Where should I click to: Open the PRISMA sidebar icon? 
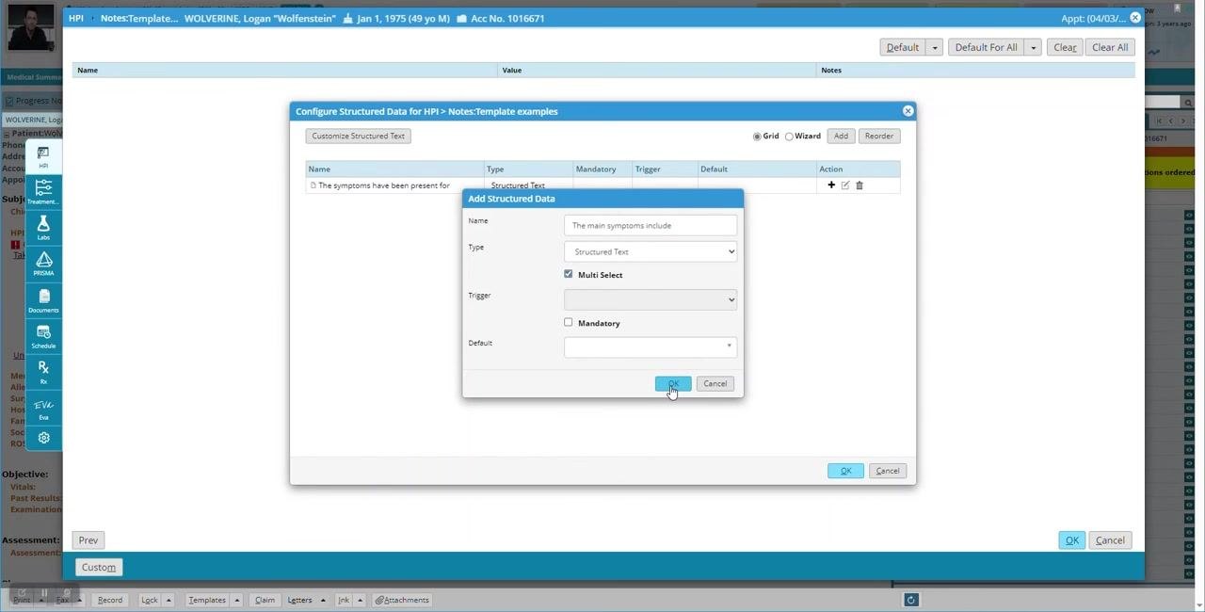pos(43,264)
